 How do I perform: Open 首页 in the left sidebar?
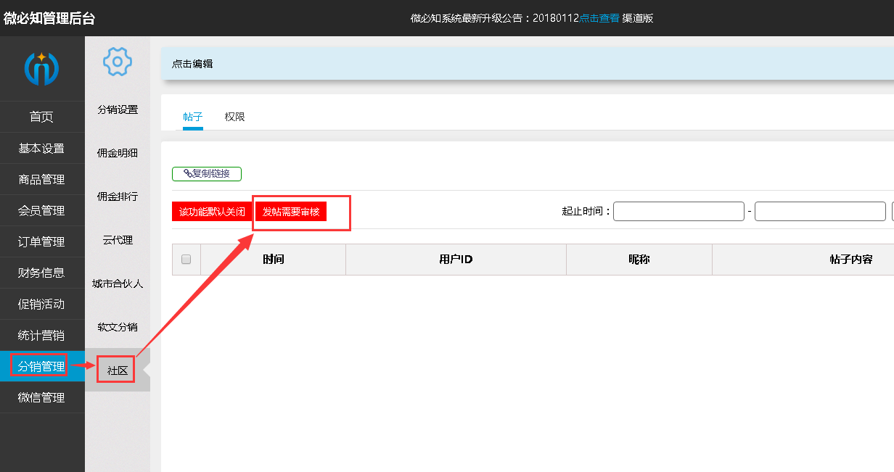point(41,117)
